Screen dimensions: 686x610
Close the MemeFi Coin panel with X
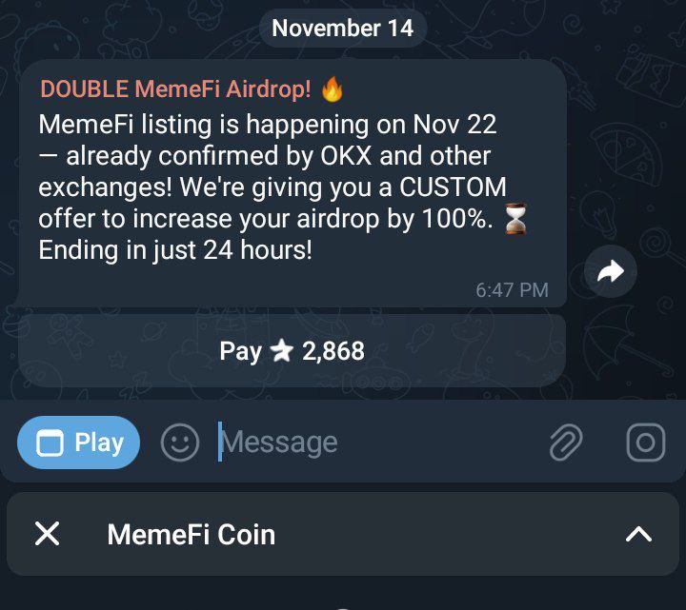point(48,534)
